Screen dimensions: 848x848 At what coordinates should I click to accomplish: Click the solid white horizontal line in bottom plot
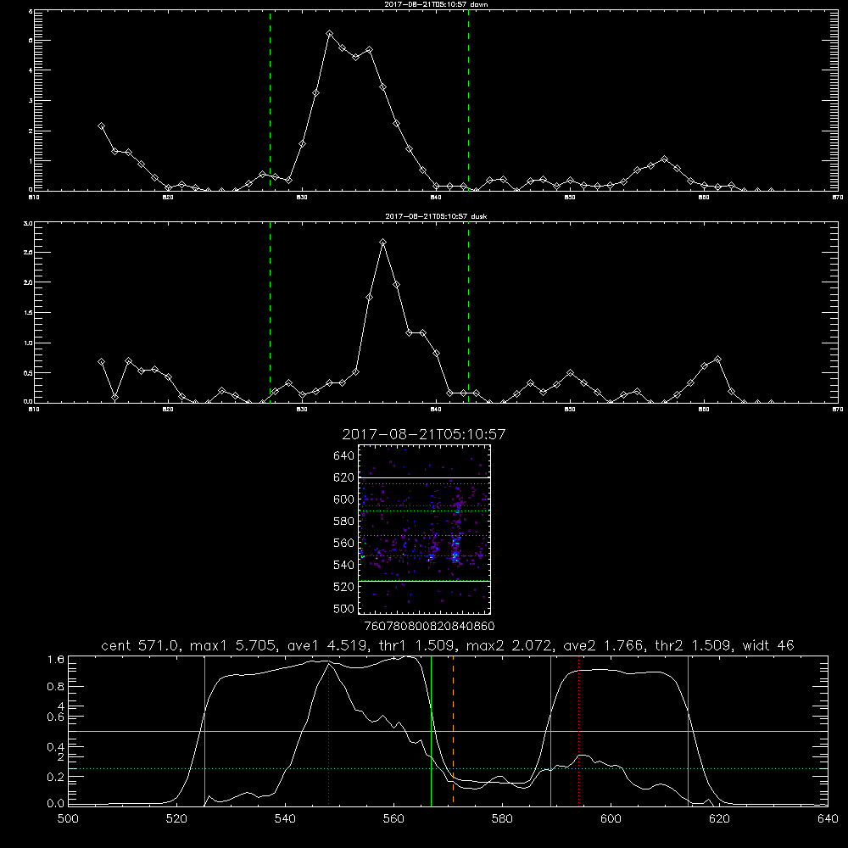[x=448, y=731]
